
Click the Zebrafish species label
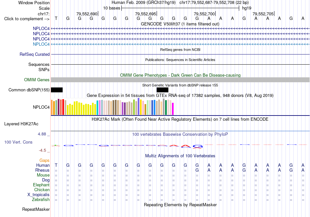pos(41,200)
